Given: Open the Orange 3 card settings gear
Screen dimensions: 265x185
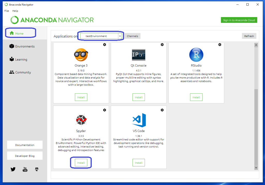Looking at the screenshot, I should pyautogui.click(x=105, y=45).
